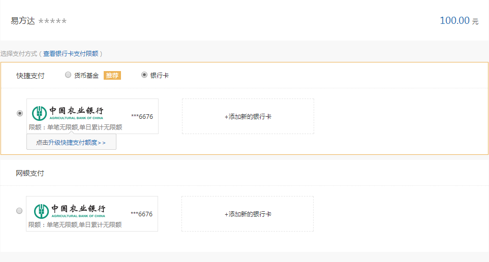This screenshot has width=489, height=262.
Task: Select the 货币基金 payment option
Action: 68,75
